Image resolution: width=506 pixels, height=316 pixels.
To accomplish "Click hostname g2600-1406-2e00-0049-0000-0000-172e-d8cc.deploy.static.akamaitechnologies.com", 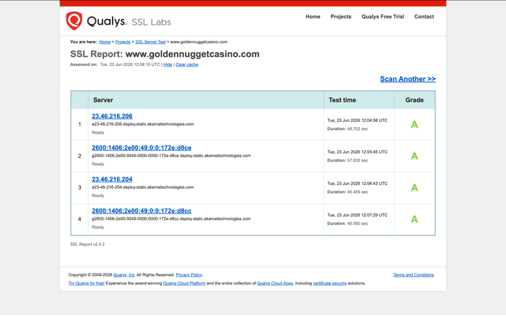I will (171, 219).
